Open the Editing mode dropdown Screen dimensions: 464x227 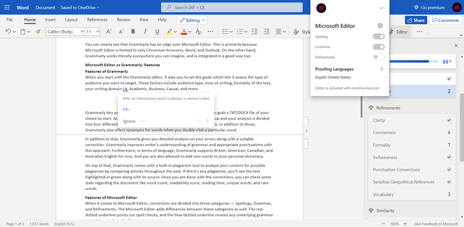pyautogui.click(x=192, y=20)
